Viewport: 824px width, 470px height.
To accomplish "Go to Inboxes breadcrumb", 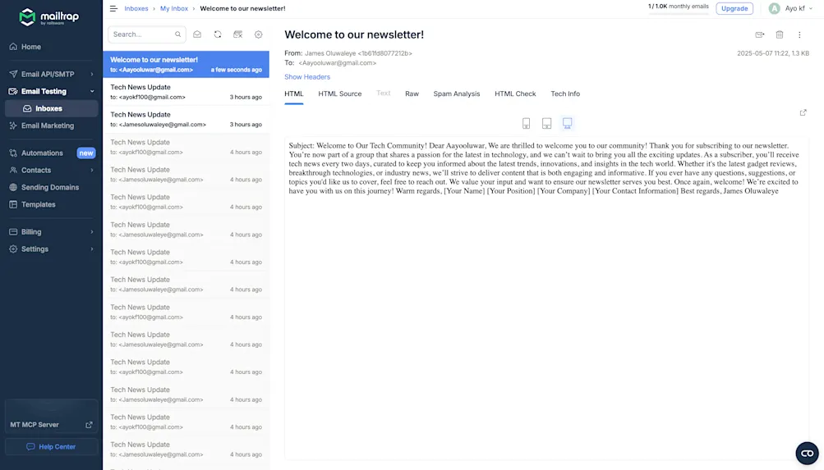I will click(136, 8).
